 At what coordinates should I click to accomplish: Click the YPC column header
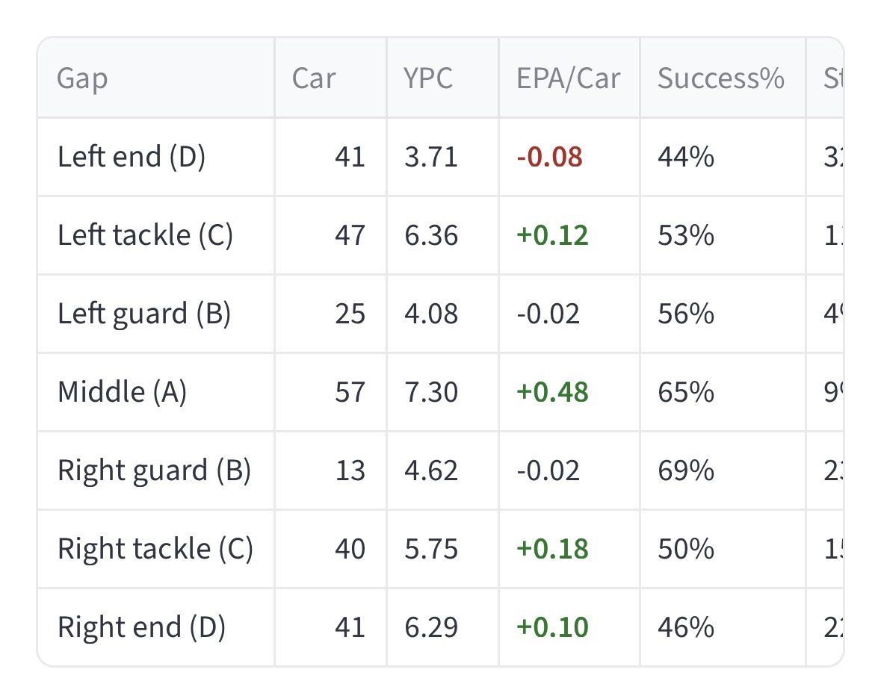tap(427, 78)
